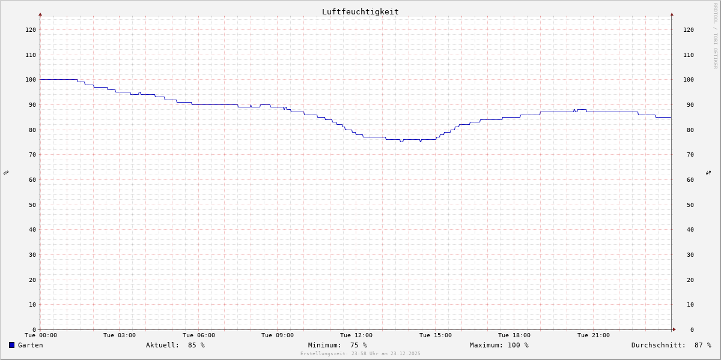Click the blue Garten legend color square

point(11,345)
